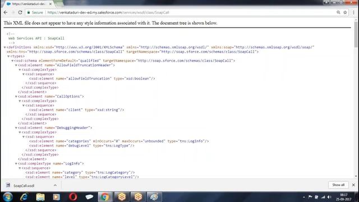Click the element line named "client"

pyautogui.click(x=76, y=110)
